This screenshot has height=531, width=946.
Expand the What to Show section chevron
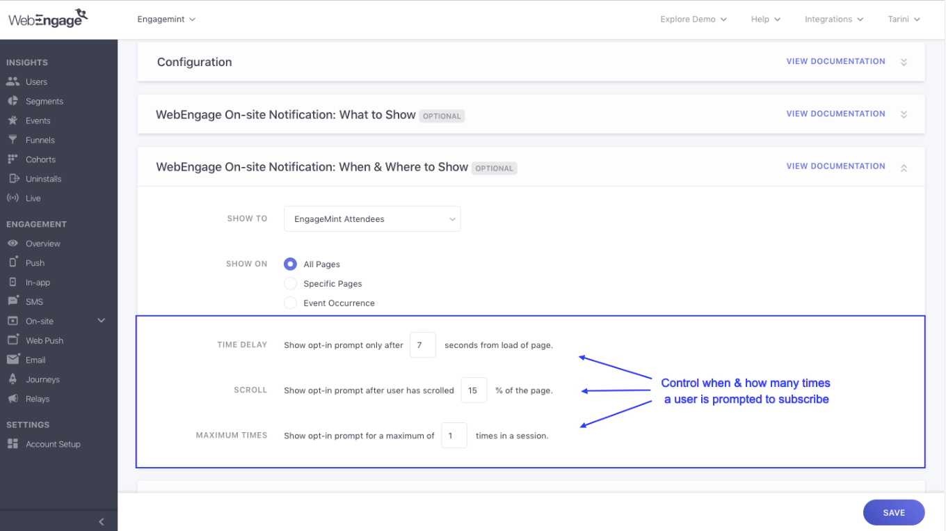(904, 114)
